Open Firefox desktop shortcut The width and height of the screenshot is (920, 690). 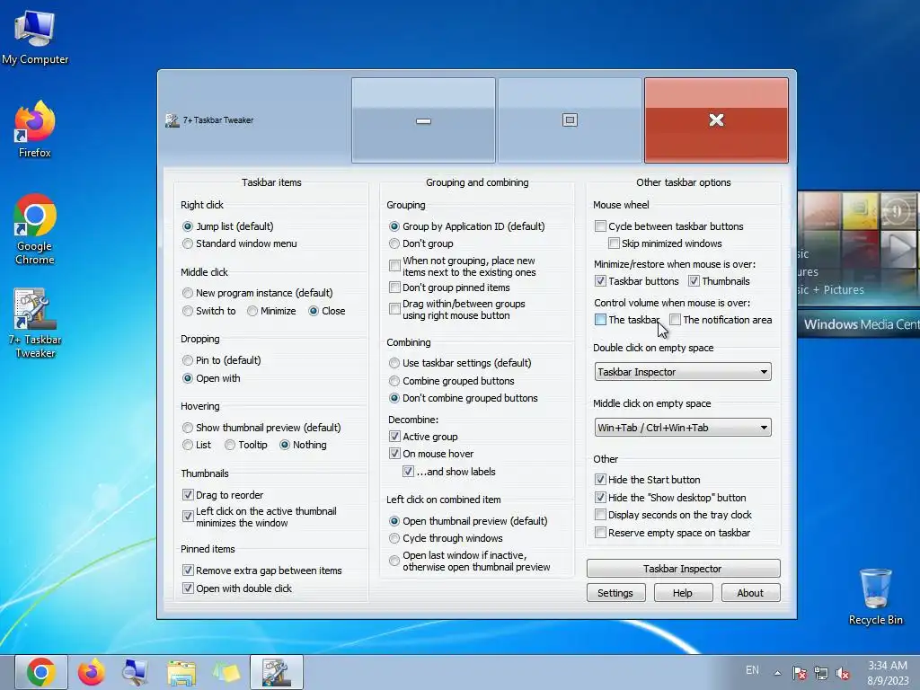[x=35, y=130]
